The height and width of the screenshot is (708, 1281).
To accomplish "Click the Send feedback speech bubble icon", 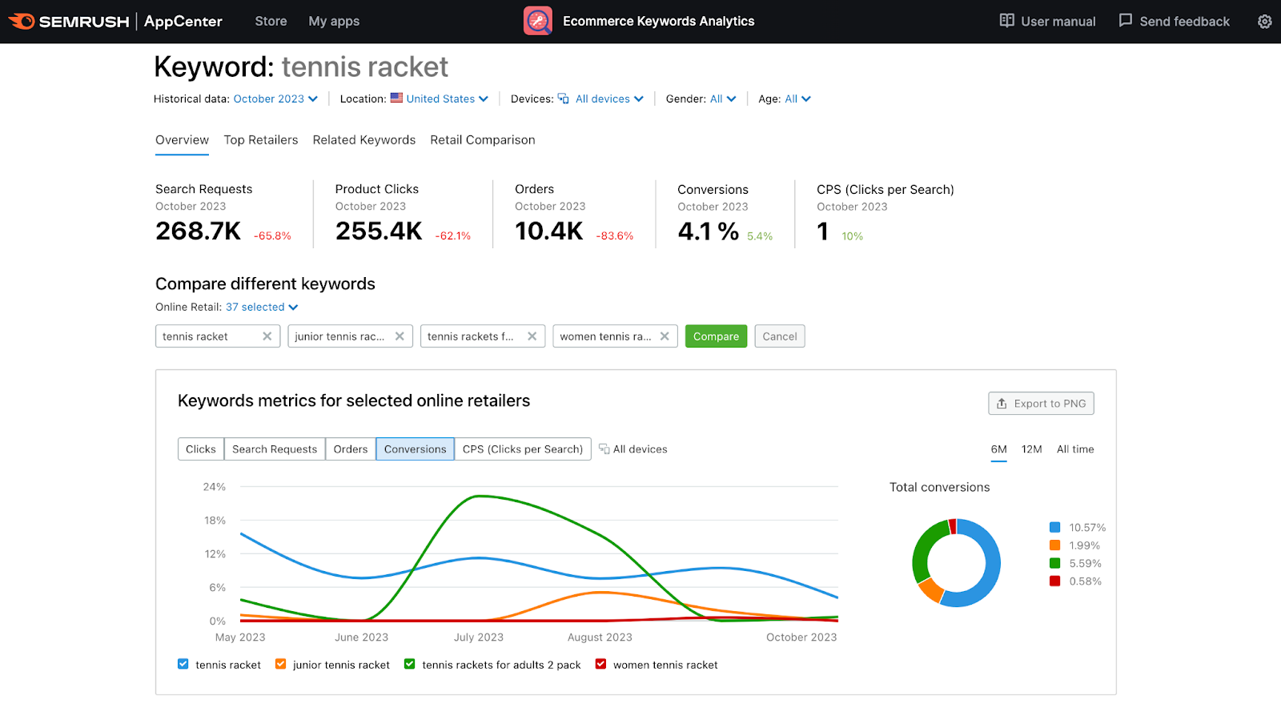I will (x=1125, y=21).
